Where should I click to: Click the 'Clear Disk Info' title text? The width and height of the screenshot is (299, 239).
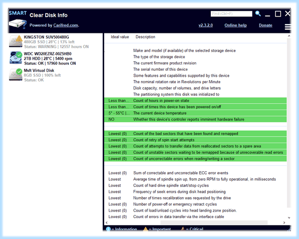pos(48,15)
